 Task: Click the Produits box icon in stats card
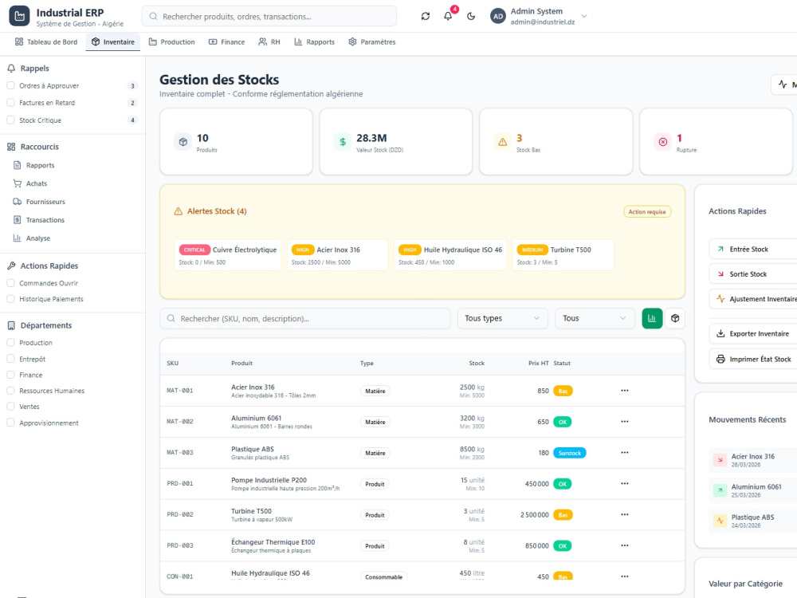pyautogui.click(x=183, y=142)
